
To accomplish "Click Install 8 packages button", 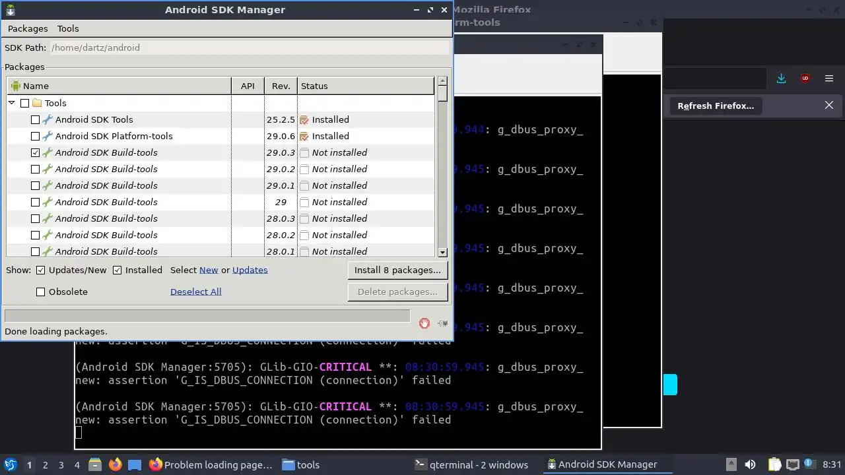I will coord(397,270).
